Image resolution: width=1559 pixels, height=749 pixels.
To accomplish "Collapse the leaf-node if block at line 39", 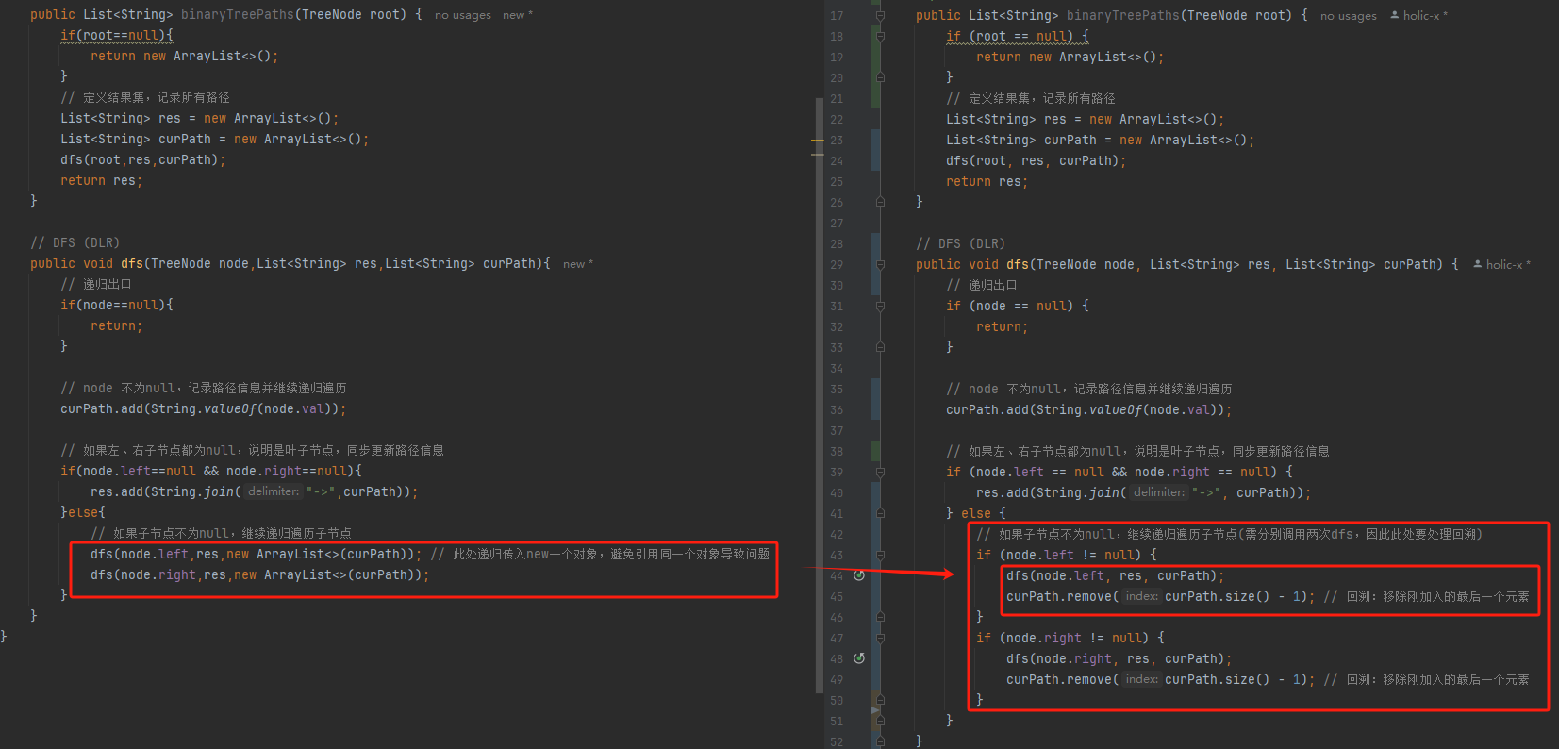I will click(880, 472).
